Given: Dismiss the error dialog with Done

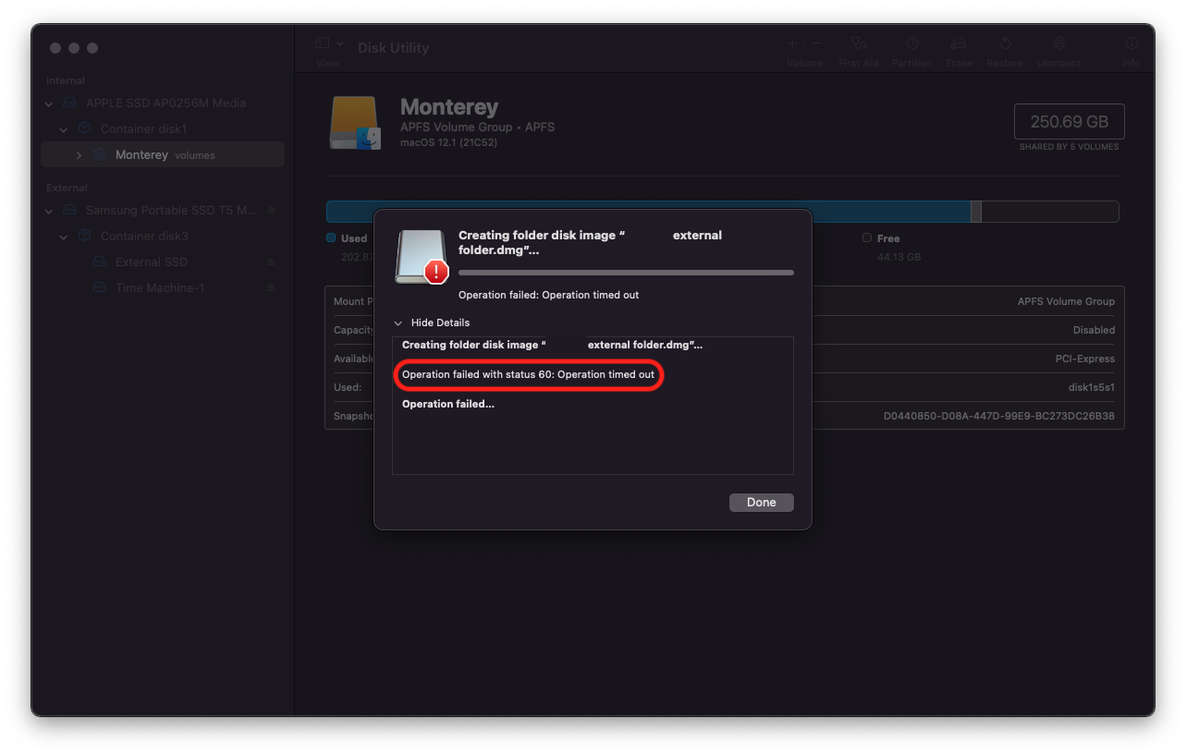Looking at the screenshot, I should [x=761, y=502].
